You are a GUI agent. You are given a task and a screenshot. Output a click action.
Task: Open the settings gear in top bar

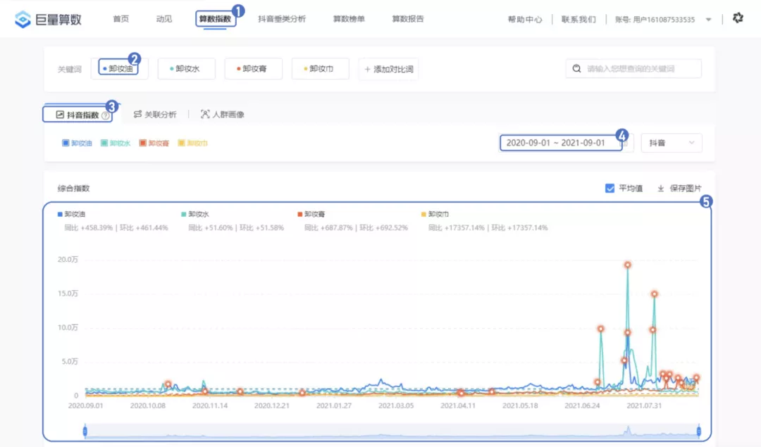pos(738,18)
